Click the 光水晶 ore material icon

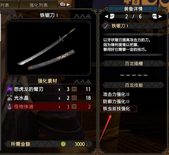pos(10,98)
